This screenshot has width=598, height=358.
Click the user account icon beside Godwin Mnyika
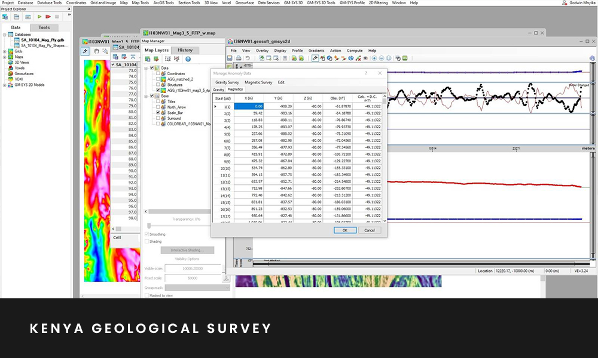(x=565, y=2)
